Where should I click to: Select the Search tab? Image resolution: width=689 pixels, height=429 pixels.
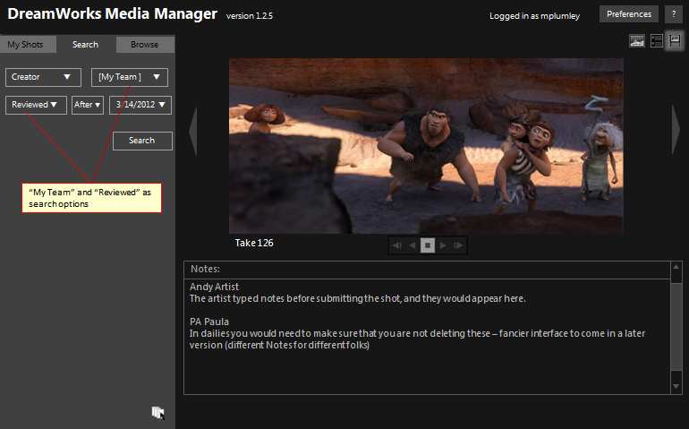[86, 45]
